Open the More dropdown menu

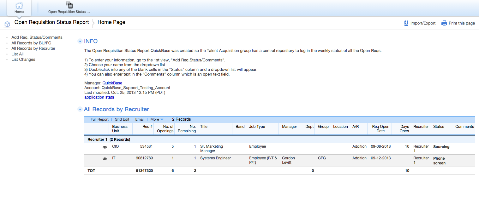[157, 119]
